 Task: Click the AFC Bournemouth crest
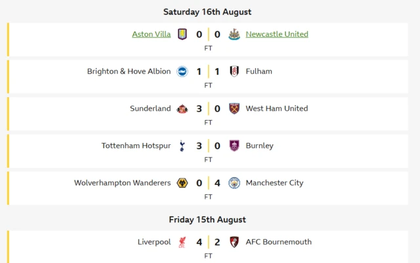click(x=234, y=242)
